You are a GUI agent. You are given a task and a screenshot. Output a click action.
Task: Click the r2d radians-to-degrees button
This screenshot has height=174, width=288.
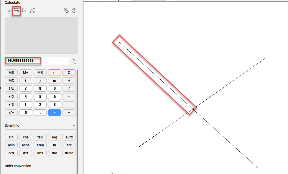pos(11,153)
